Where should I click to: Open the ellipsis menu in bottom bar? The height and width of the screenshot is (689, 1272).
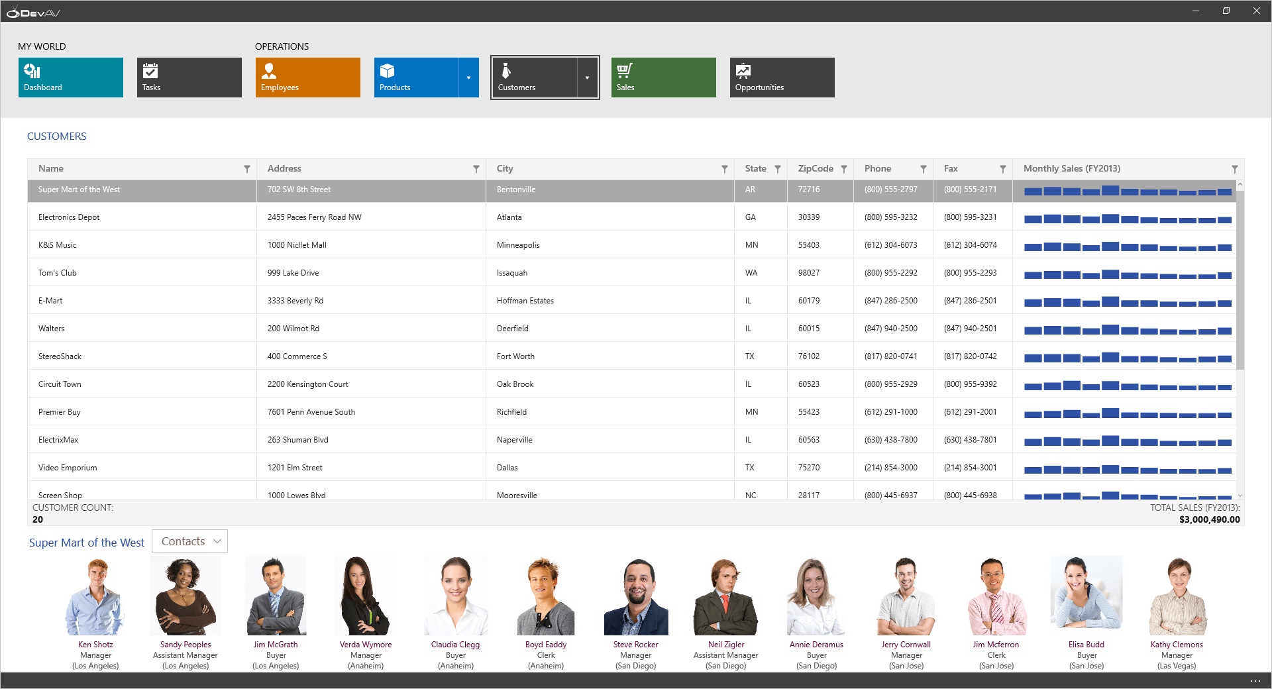click(x=1255, y=681)
